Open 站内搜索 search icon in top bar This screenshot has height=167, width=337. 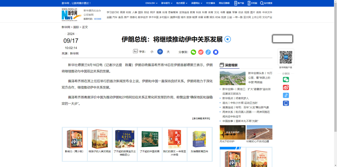click(x=262, y=3)
